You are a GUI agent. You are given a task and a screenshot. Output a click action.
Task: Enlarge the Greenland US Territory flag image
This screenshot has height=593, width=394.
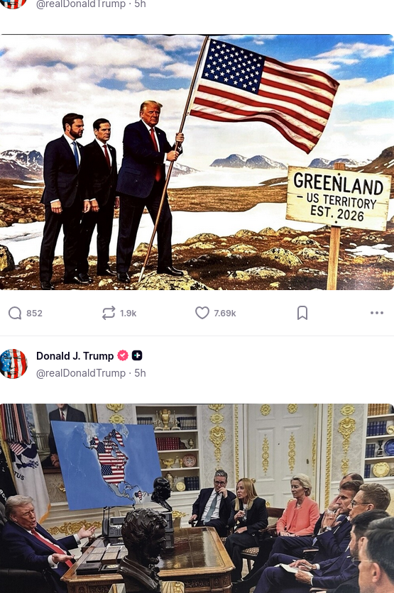(197, 162)
